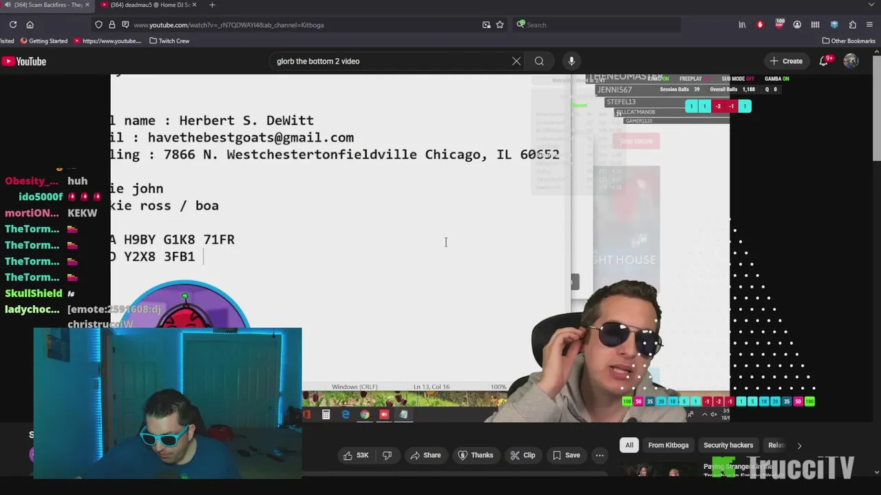Like the video with 53K likes

coord(356,455)
